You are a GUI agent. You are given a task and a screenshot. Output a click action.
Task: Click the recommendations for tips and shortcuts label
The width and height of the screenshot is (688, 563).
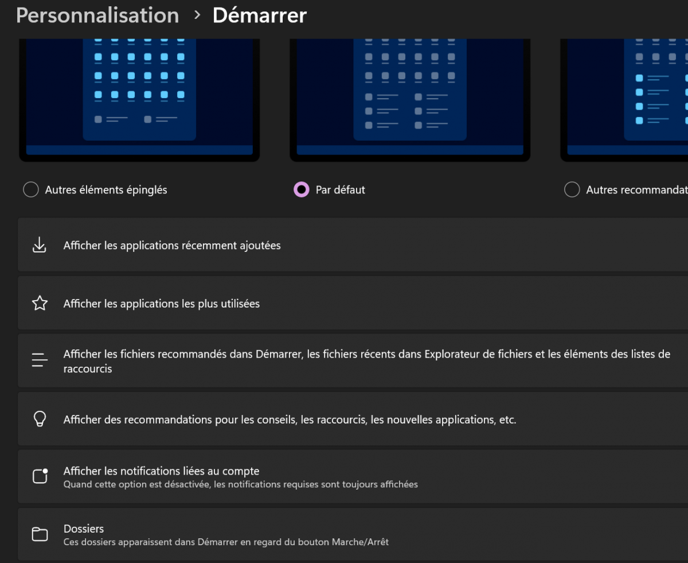290,420
